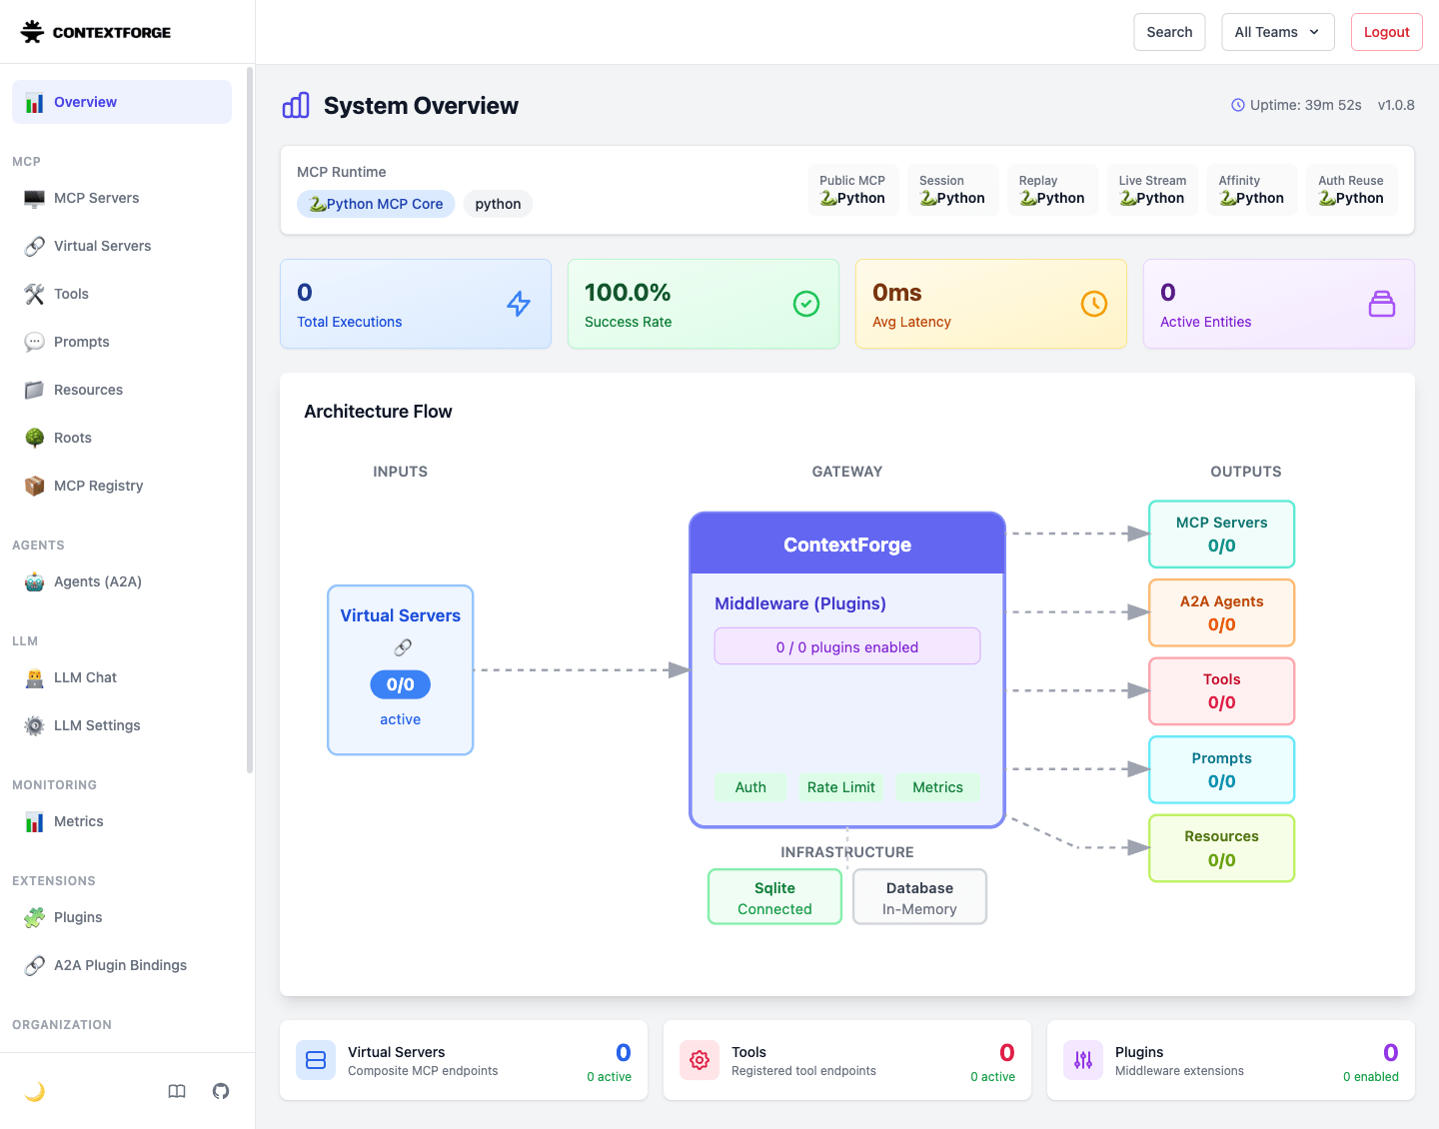Click the 0 / 0 plugins enabled bar

[847, 646]
